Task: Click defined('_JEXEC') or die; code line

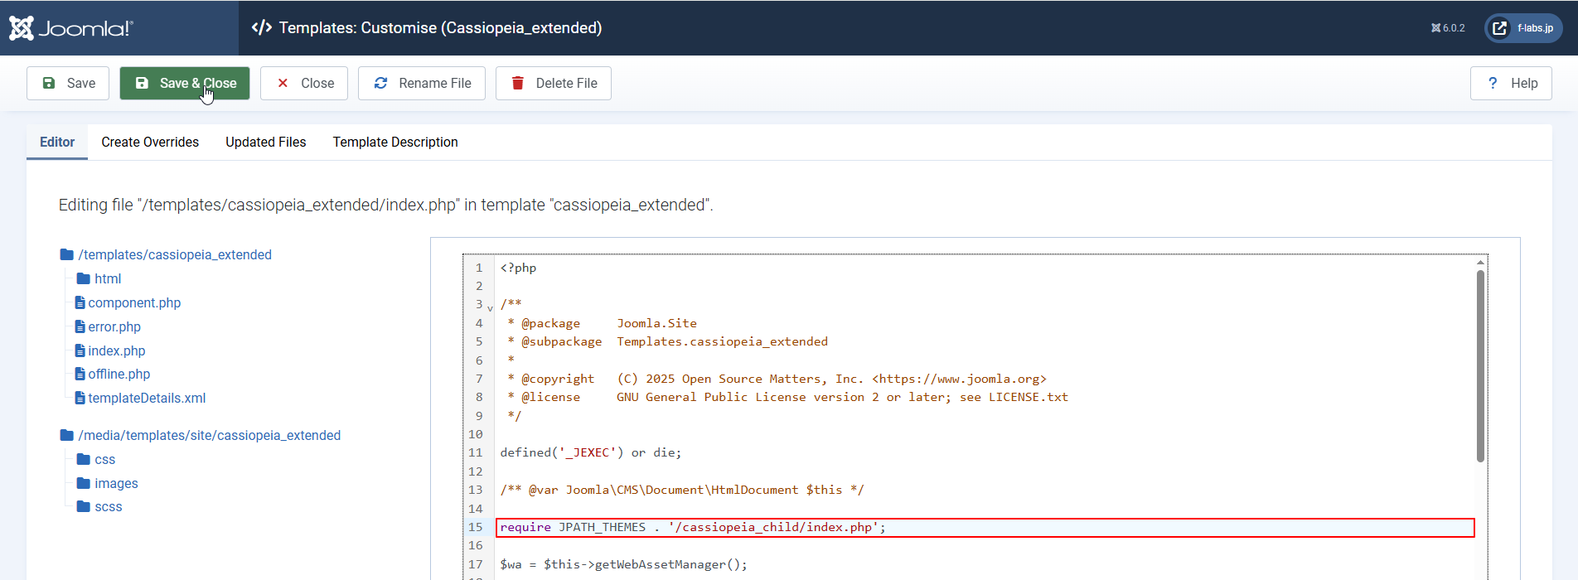Action: [590, 452]
